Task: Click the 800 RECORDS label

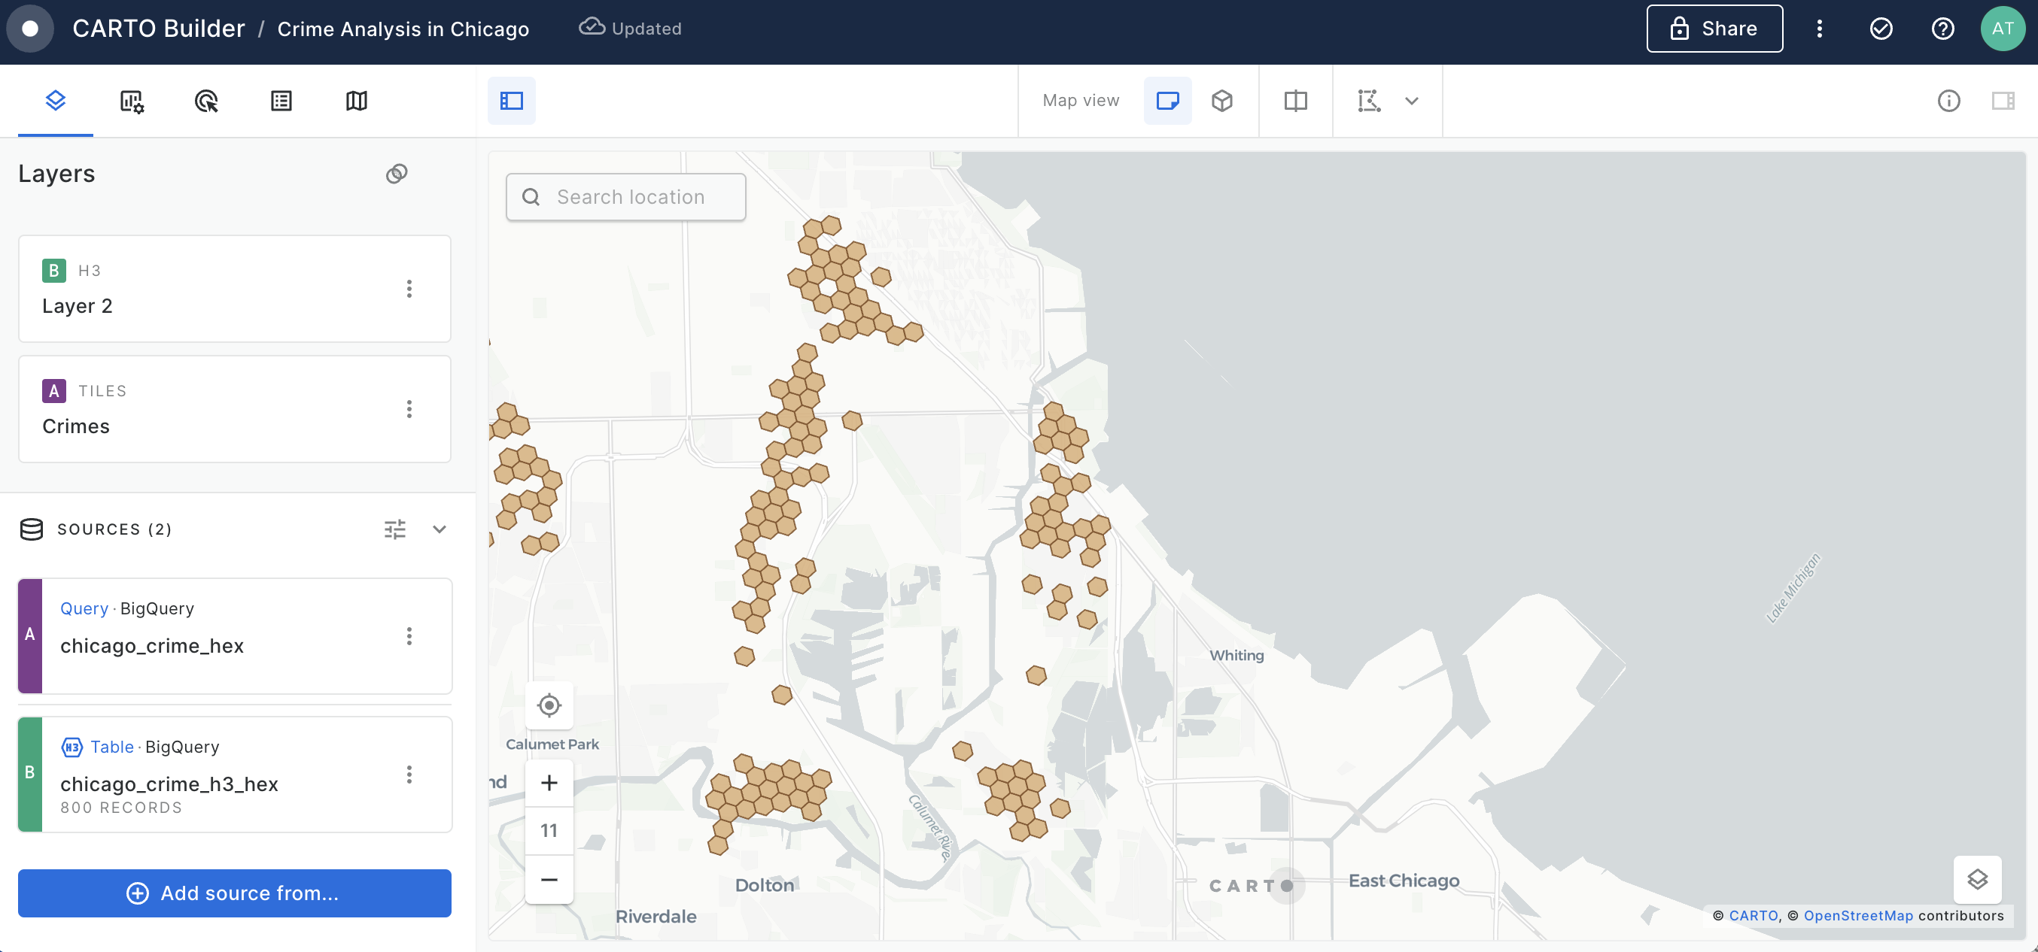Action: coord(121,808)
